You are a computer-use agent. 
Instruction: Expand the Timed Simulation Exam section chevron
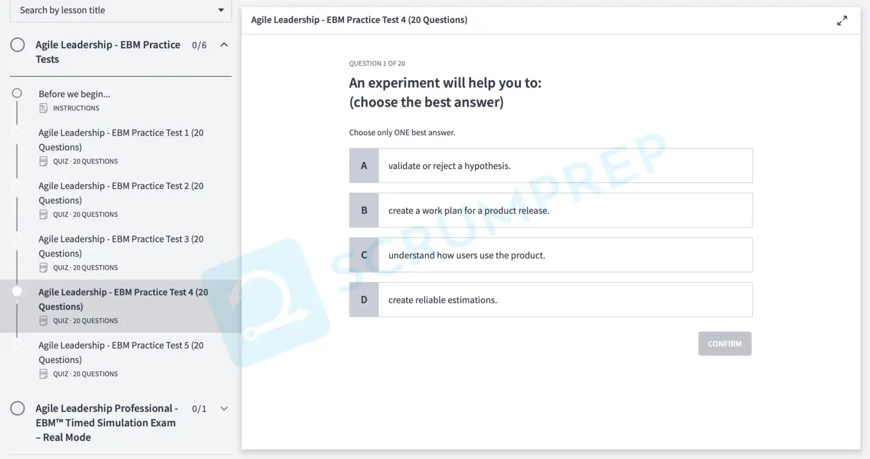[224, 408]
